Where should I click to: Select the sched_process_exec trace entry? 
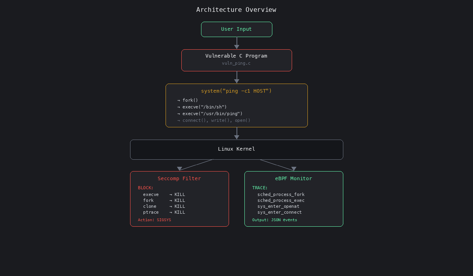[281, 200]
